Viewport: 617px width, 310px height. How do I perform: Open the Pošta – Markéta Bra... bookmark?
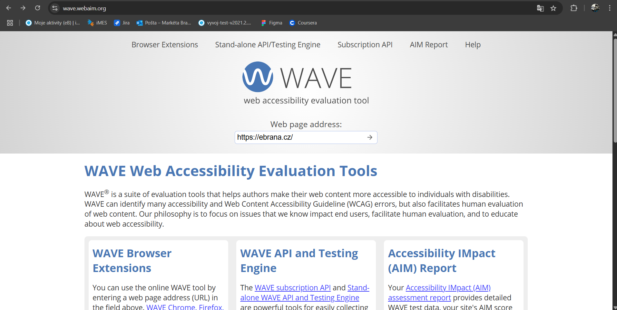(164, 23)
